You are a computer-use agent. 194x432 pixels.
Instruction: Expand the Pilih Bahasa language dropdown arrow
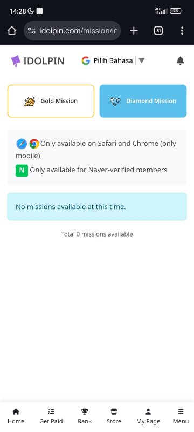tap(141, 60)
